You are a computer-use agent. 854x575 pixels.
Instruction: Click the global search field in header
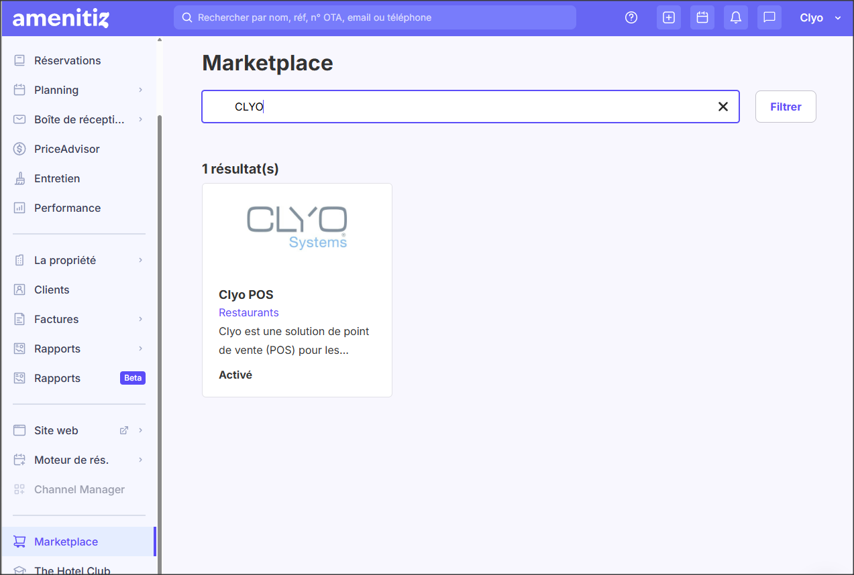tap(375, 17)
